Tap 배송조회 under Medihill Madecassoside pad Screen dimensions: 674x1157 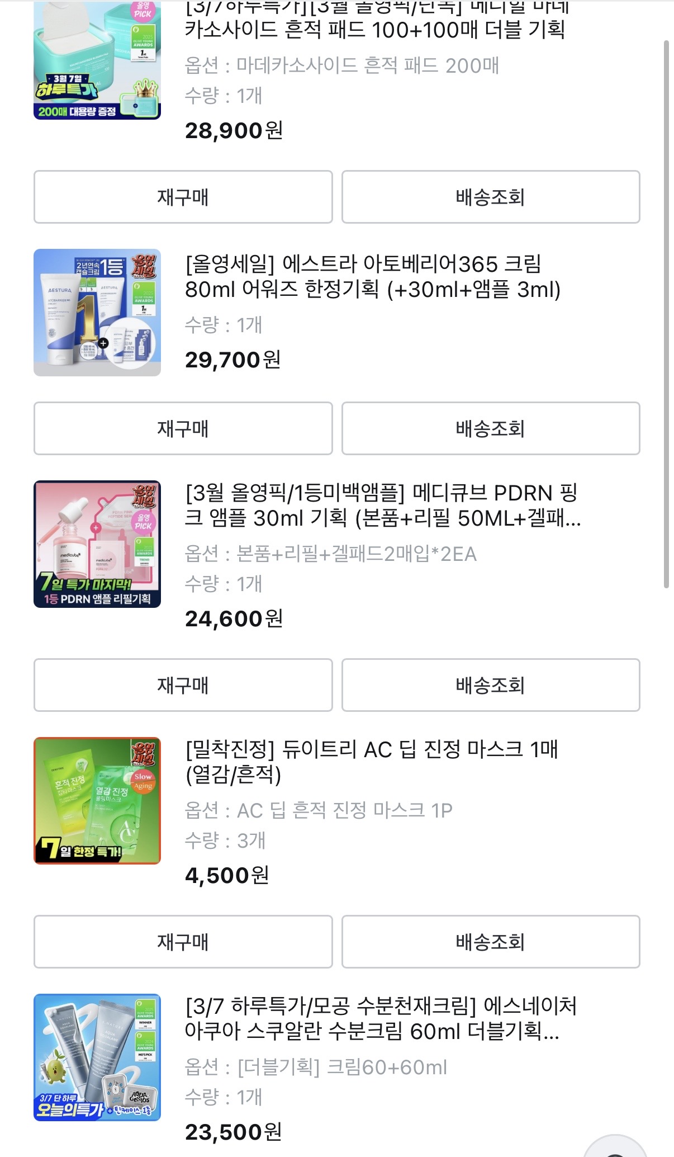tap(490, 197)
